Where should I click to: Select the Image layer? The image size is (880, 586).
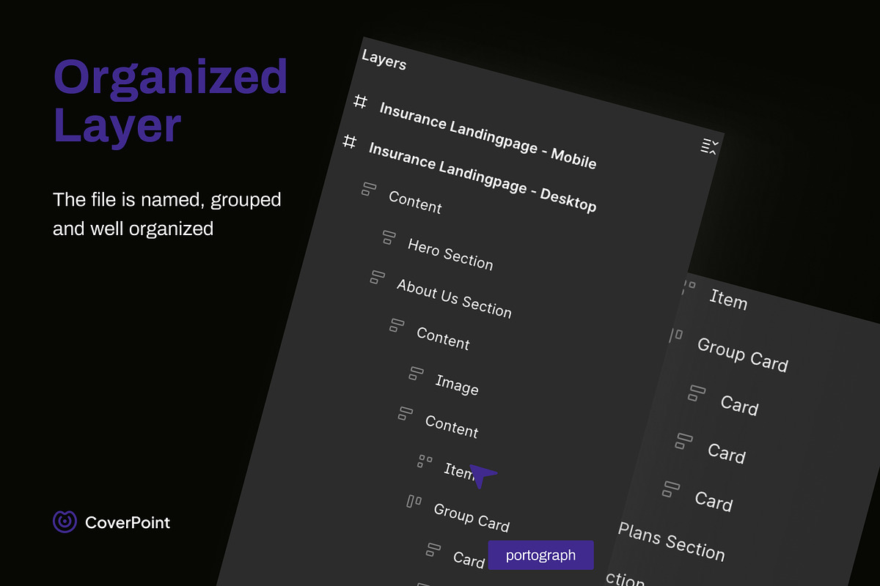point(457,385)
